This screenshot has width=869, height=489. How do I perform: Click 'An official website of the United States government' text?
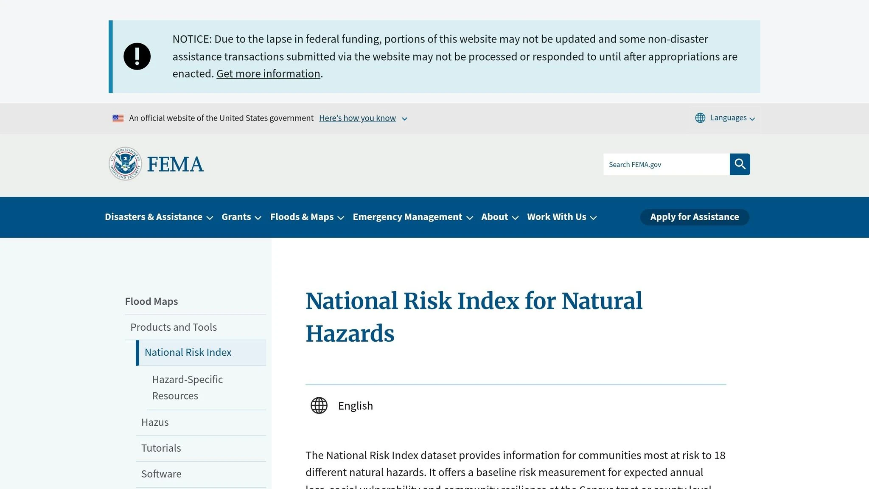pos(221,118)
